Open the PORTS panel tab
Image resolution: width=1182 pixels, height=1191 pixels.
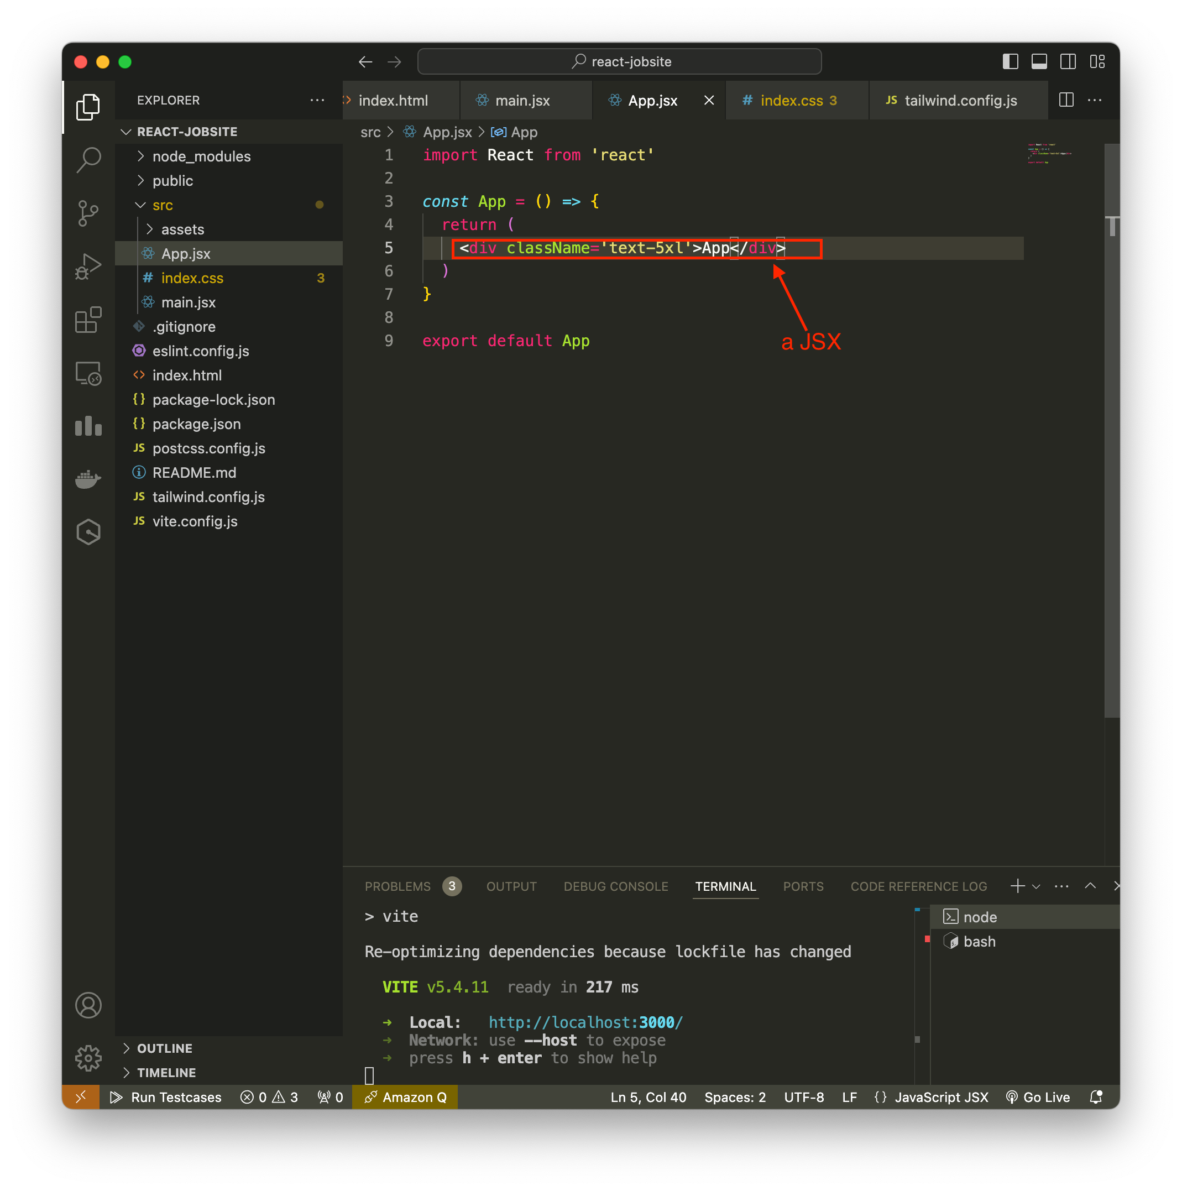[804, 886]
